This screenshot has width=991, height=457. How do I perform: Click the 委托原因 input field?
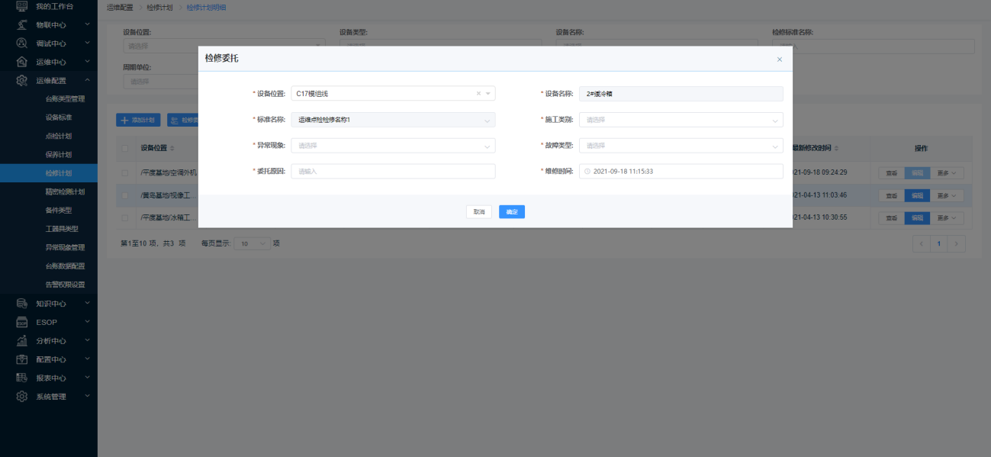393,172
